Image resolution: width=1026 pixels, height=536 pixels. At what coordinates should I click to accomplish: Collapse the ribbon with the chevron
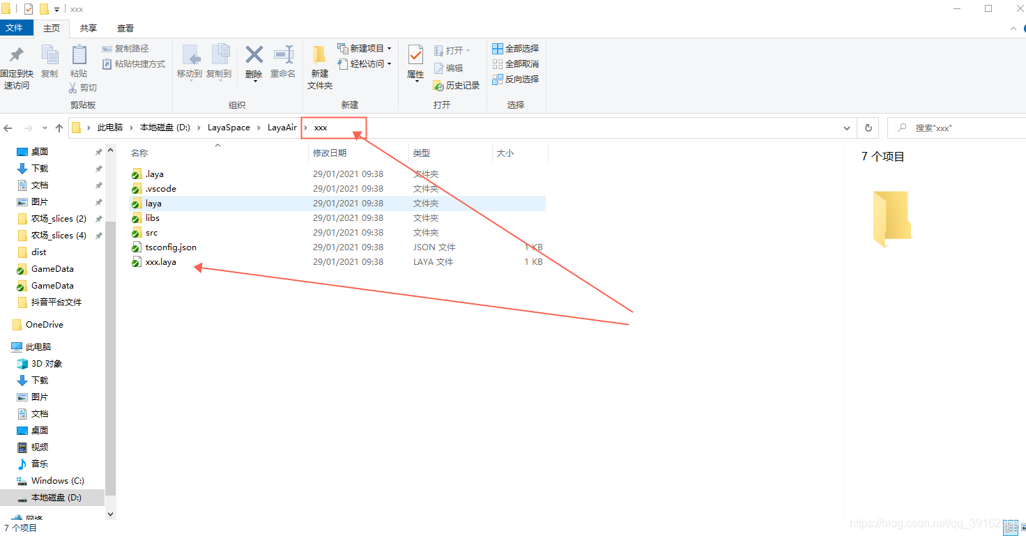pos(1014,29)
